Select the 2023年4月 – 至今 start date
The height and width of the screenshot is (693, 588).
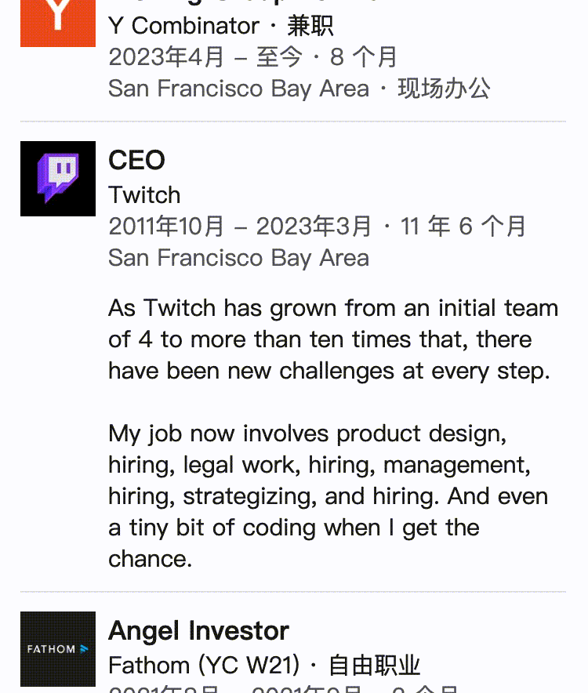coord(205,57)
